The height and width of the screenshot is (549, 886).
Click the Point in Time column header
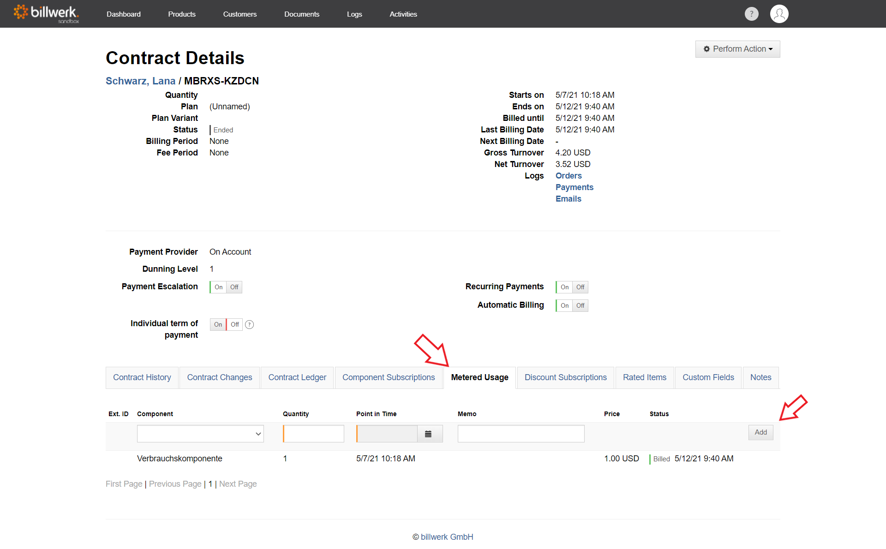pyautogui.click(x=377, y=414)
